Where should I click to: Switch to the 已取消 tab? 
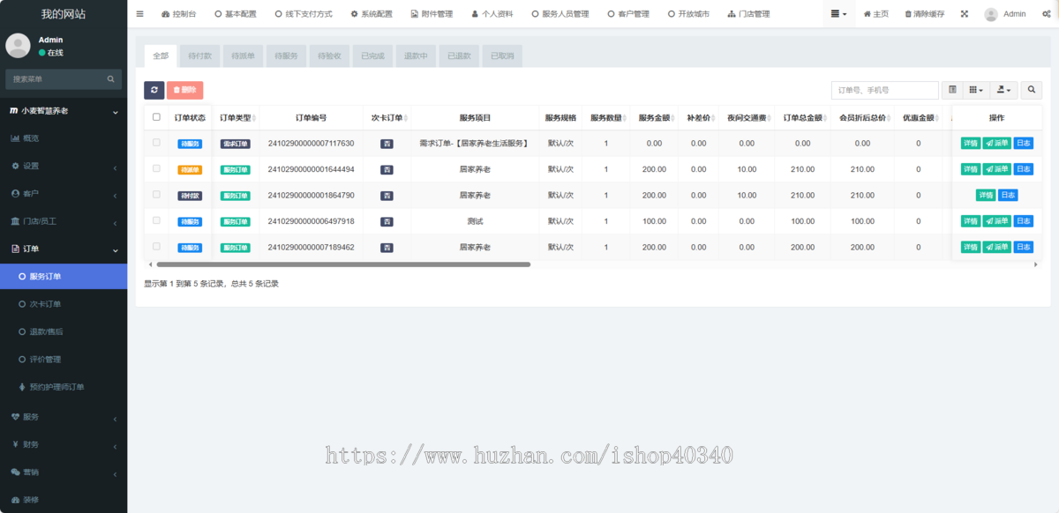(502, 56)
